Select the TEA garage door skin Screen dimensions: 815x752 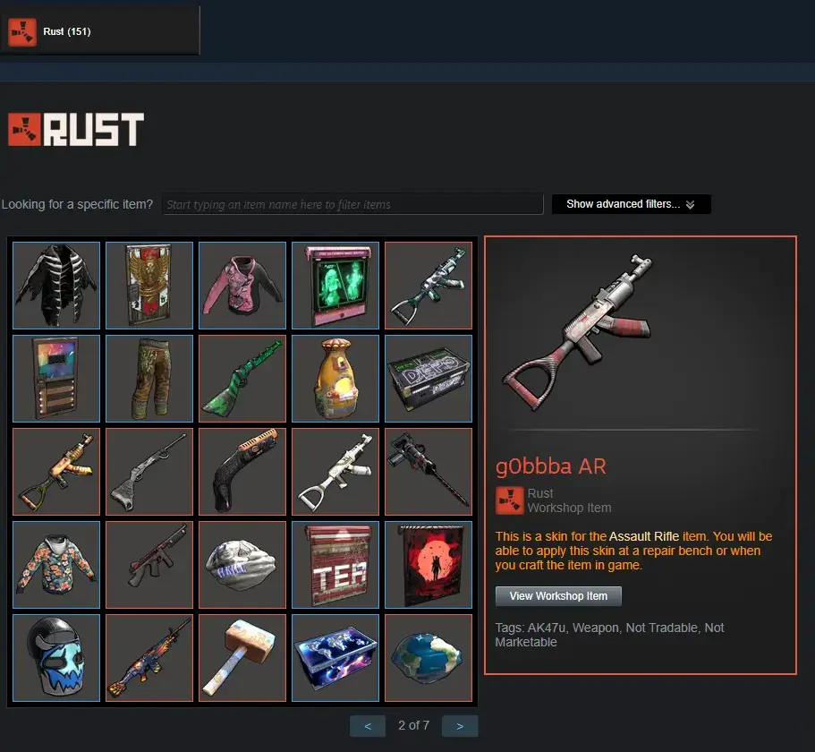[x=335, y=565]
